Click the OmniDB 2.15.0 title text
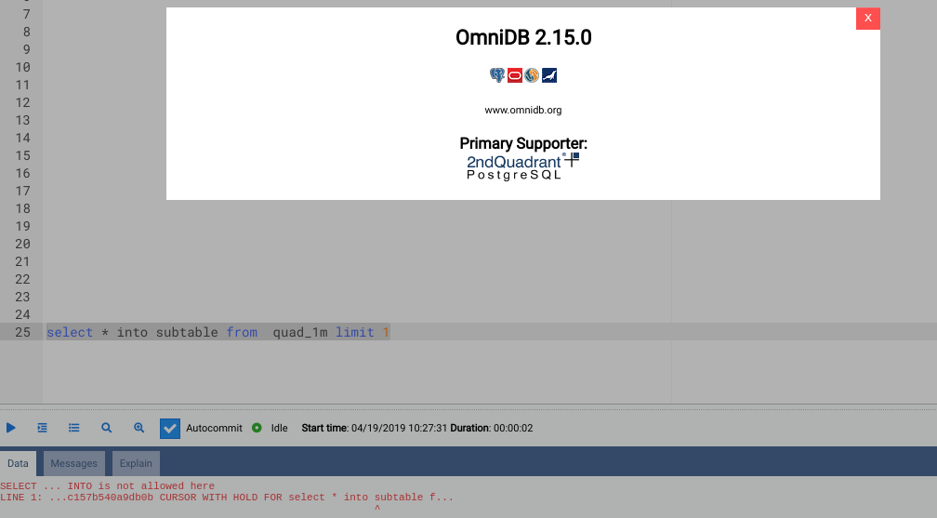The width and height of the screenshot is (937, 518). click(x=523, y=37)
